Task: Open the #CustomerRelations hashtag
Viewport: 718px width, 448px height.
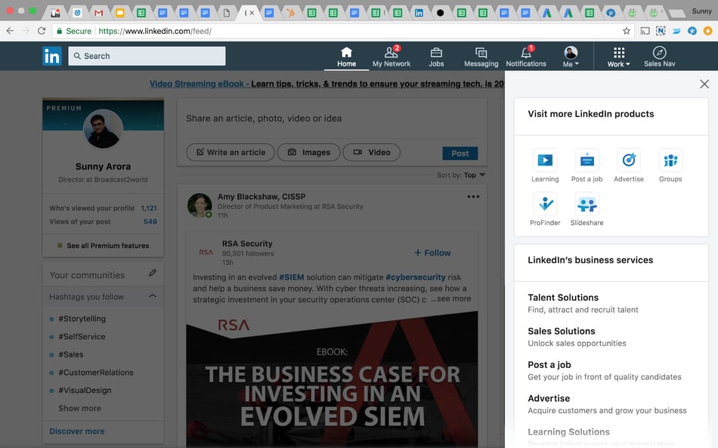Action: 96,372
